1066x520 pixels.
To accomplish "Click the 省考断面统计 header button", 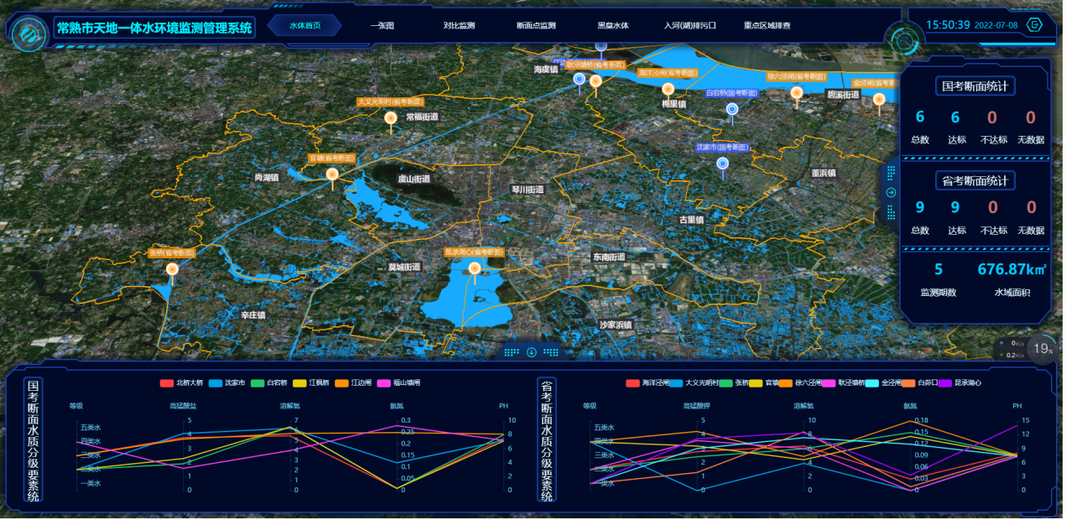I will (975, 180).
